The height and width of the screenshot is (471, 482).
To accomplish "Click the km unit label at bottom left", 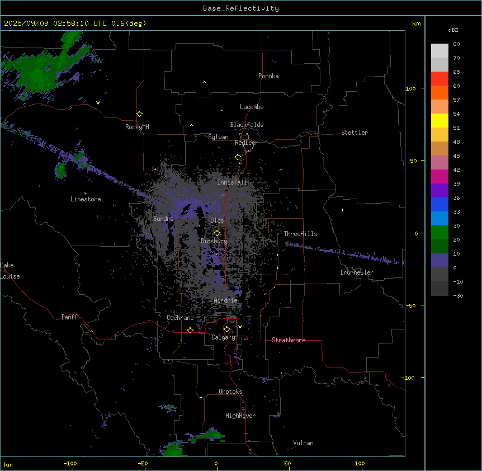I will pos(8,464).
